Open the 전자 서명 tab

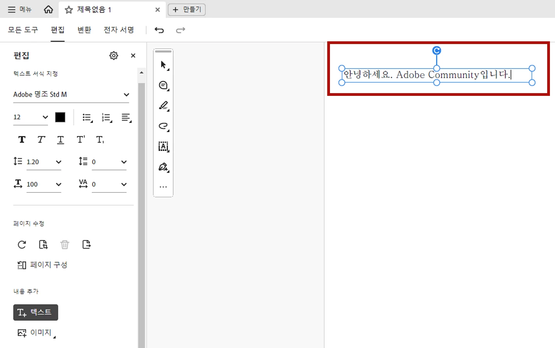pos(119,30)
